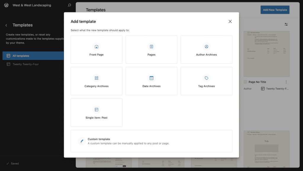Choose the Single item: Post template icon
303x171 pixels.
[96, 110]
